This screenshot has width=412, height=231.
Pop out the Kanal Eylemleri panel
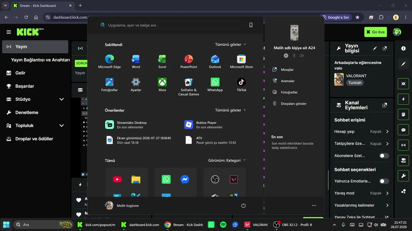click(385, 105)
